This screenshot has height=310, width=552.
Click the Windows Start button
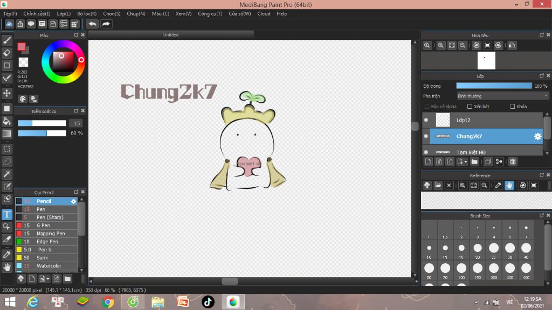[10, 302]
